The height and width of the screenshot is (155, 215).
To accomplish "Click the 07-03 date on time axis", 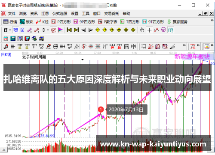I will pyautogui.click(x=97, y=53).
